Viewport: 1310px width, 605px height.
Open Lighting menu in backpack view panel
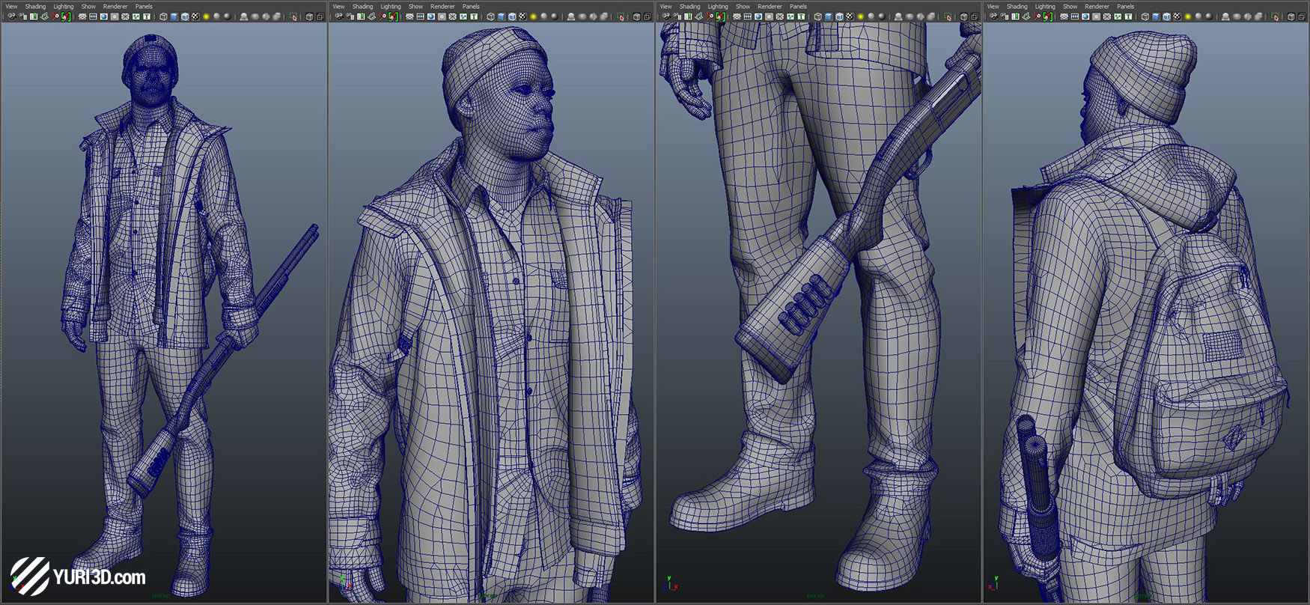pyautogui.click(x=1046, y=7)
